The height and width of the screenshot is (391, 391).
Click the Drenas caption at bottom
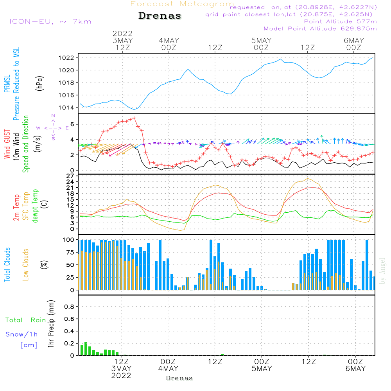(x=179, y=378)
